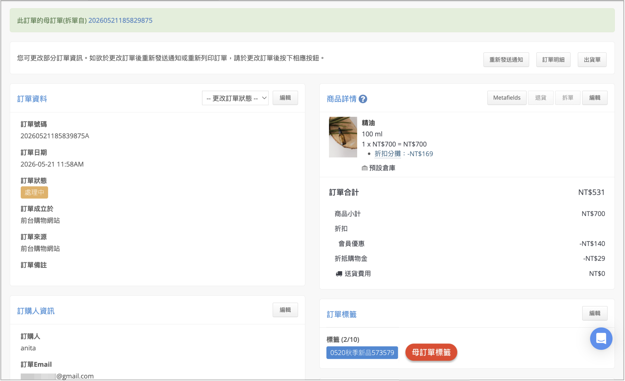Click the 送貨費用 NT$0 amount
The width and height of the screenshot is (625, 381).
tap(597, 274)
